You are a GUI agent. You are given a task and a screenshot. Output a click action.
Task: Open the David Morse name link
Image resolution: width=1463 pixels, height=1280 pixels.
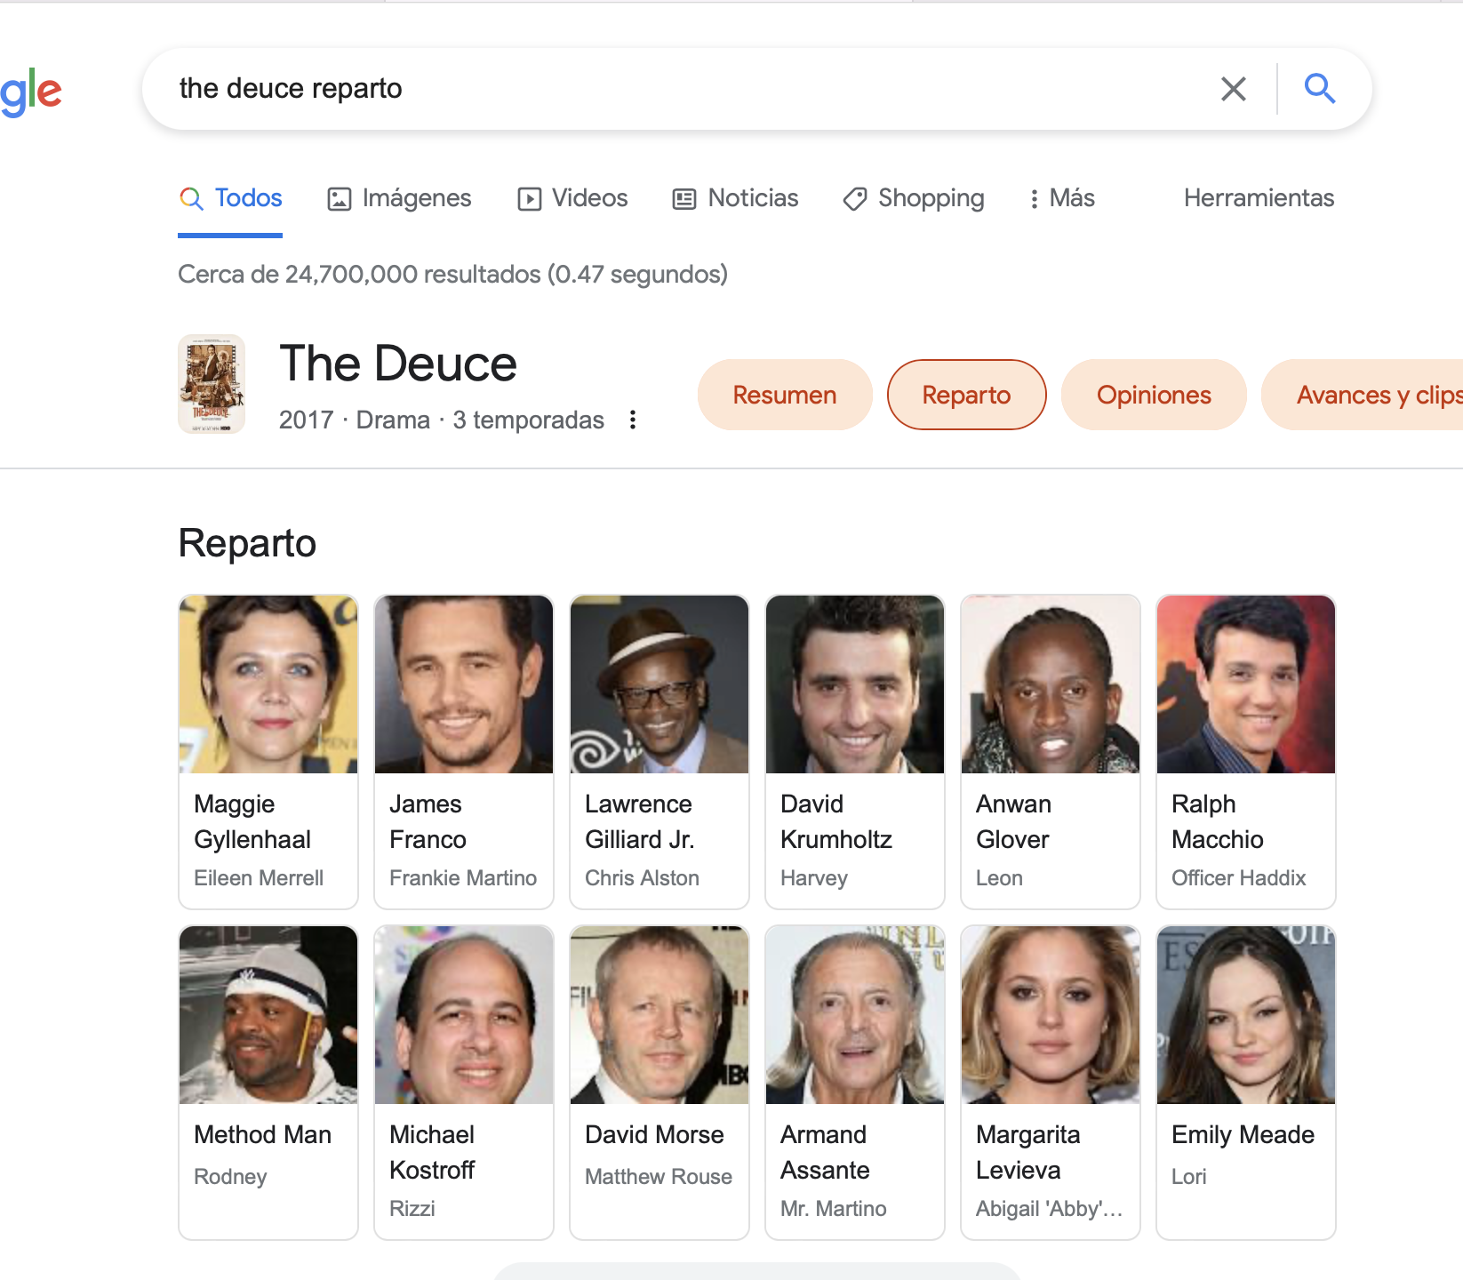[x=654, y=1134]
